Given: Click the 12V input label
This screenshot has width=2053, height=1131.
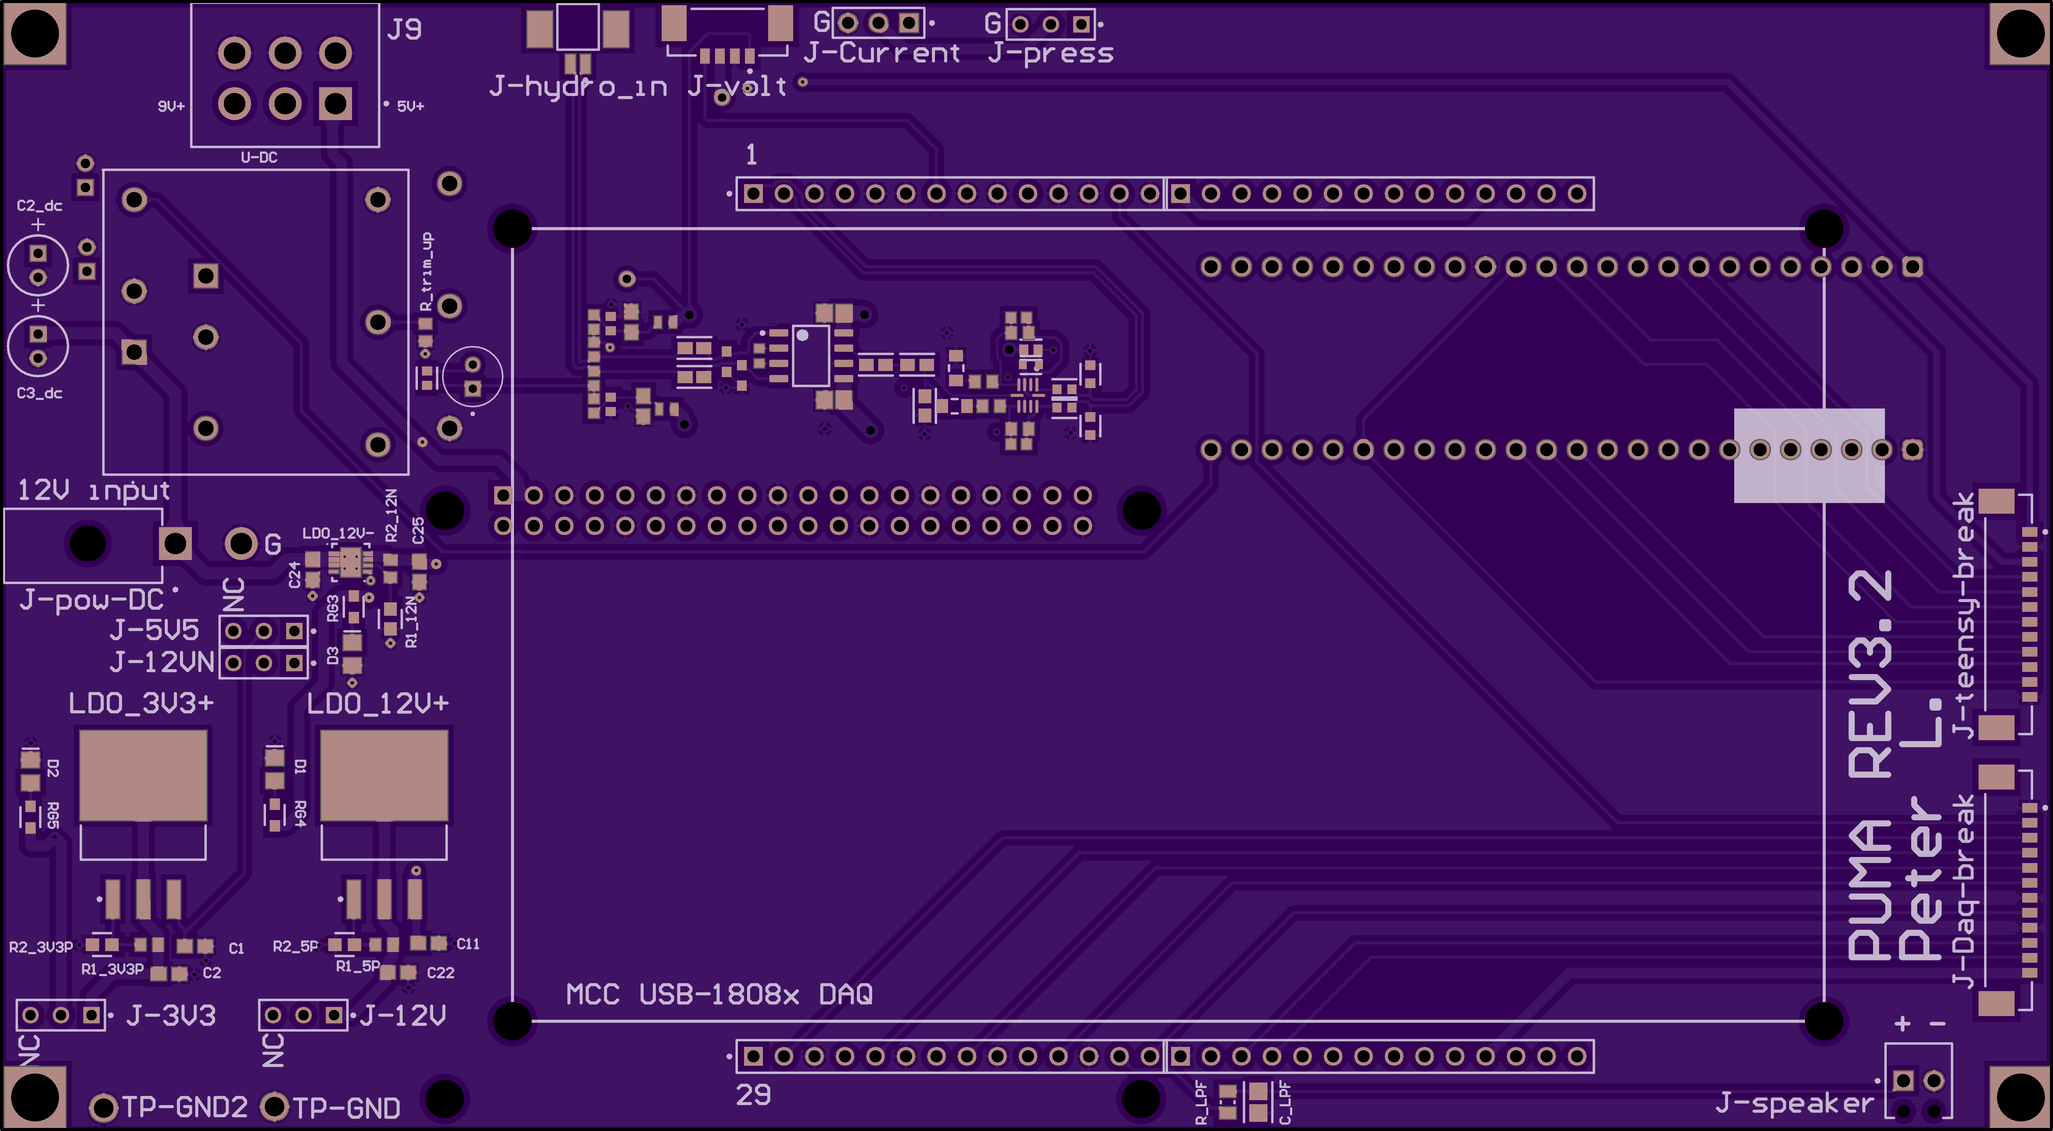Looking at the screenshot, I should click(x=93, y=490).
